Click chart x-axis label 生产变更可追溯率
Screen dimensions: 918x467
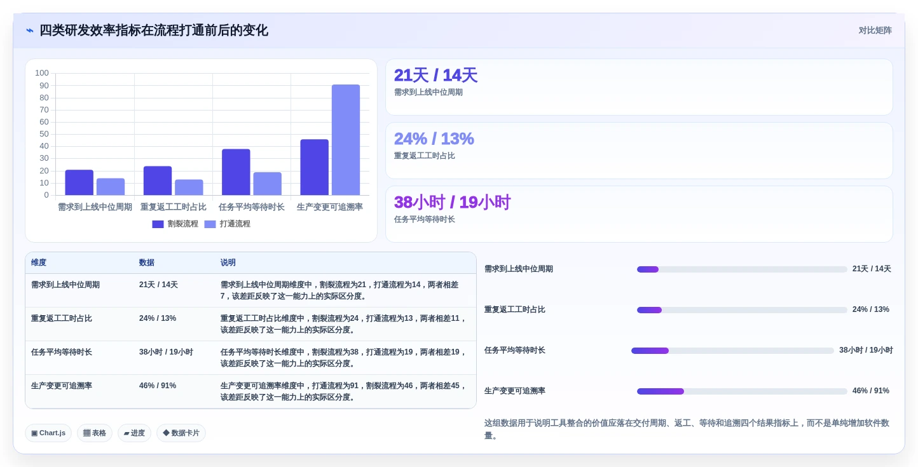330,207
